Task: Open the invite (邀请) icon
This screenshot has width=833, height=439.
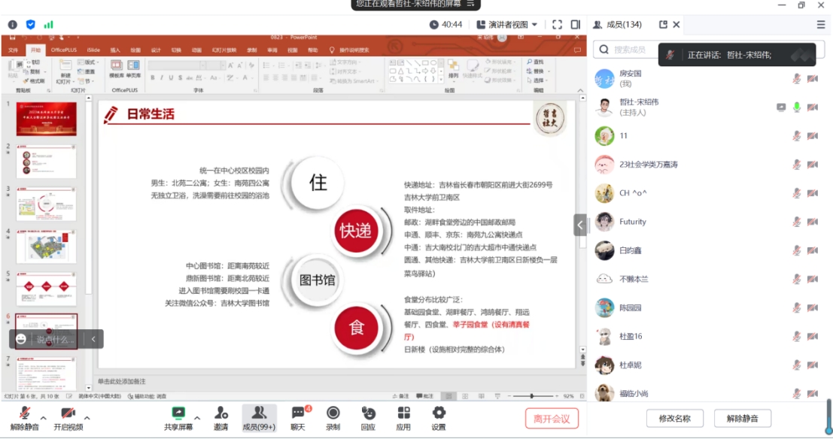Action: [x=220, y=413]
